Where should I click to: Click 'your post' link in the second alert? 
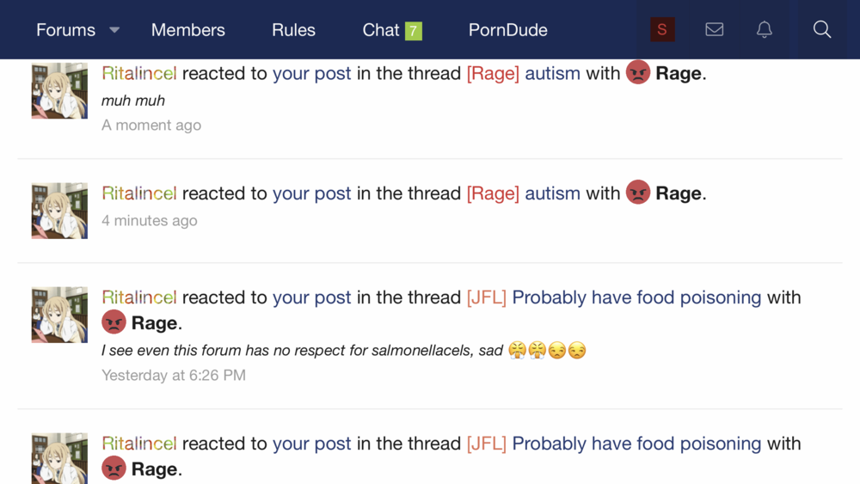pyautogui.click(x=311, y=193)
